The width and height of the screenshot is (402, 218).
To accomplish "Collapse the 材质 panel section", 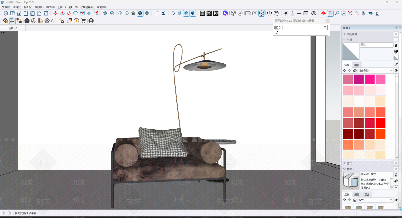I will (344, 40).
